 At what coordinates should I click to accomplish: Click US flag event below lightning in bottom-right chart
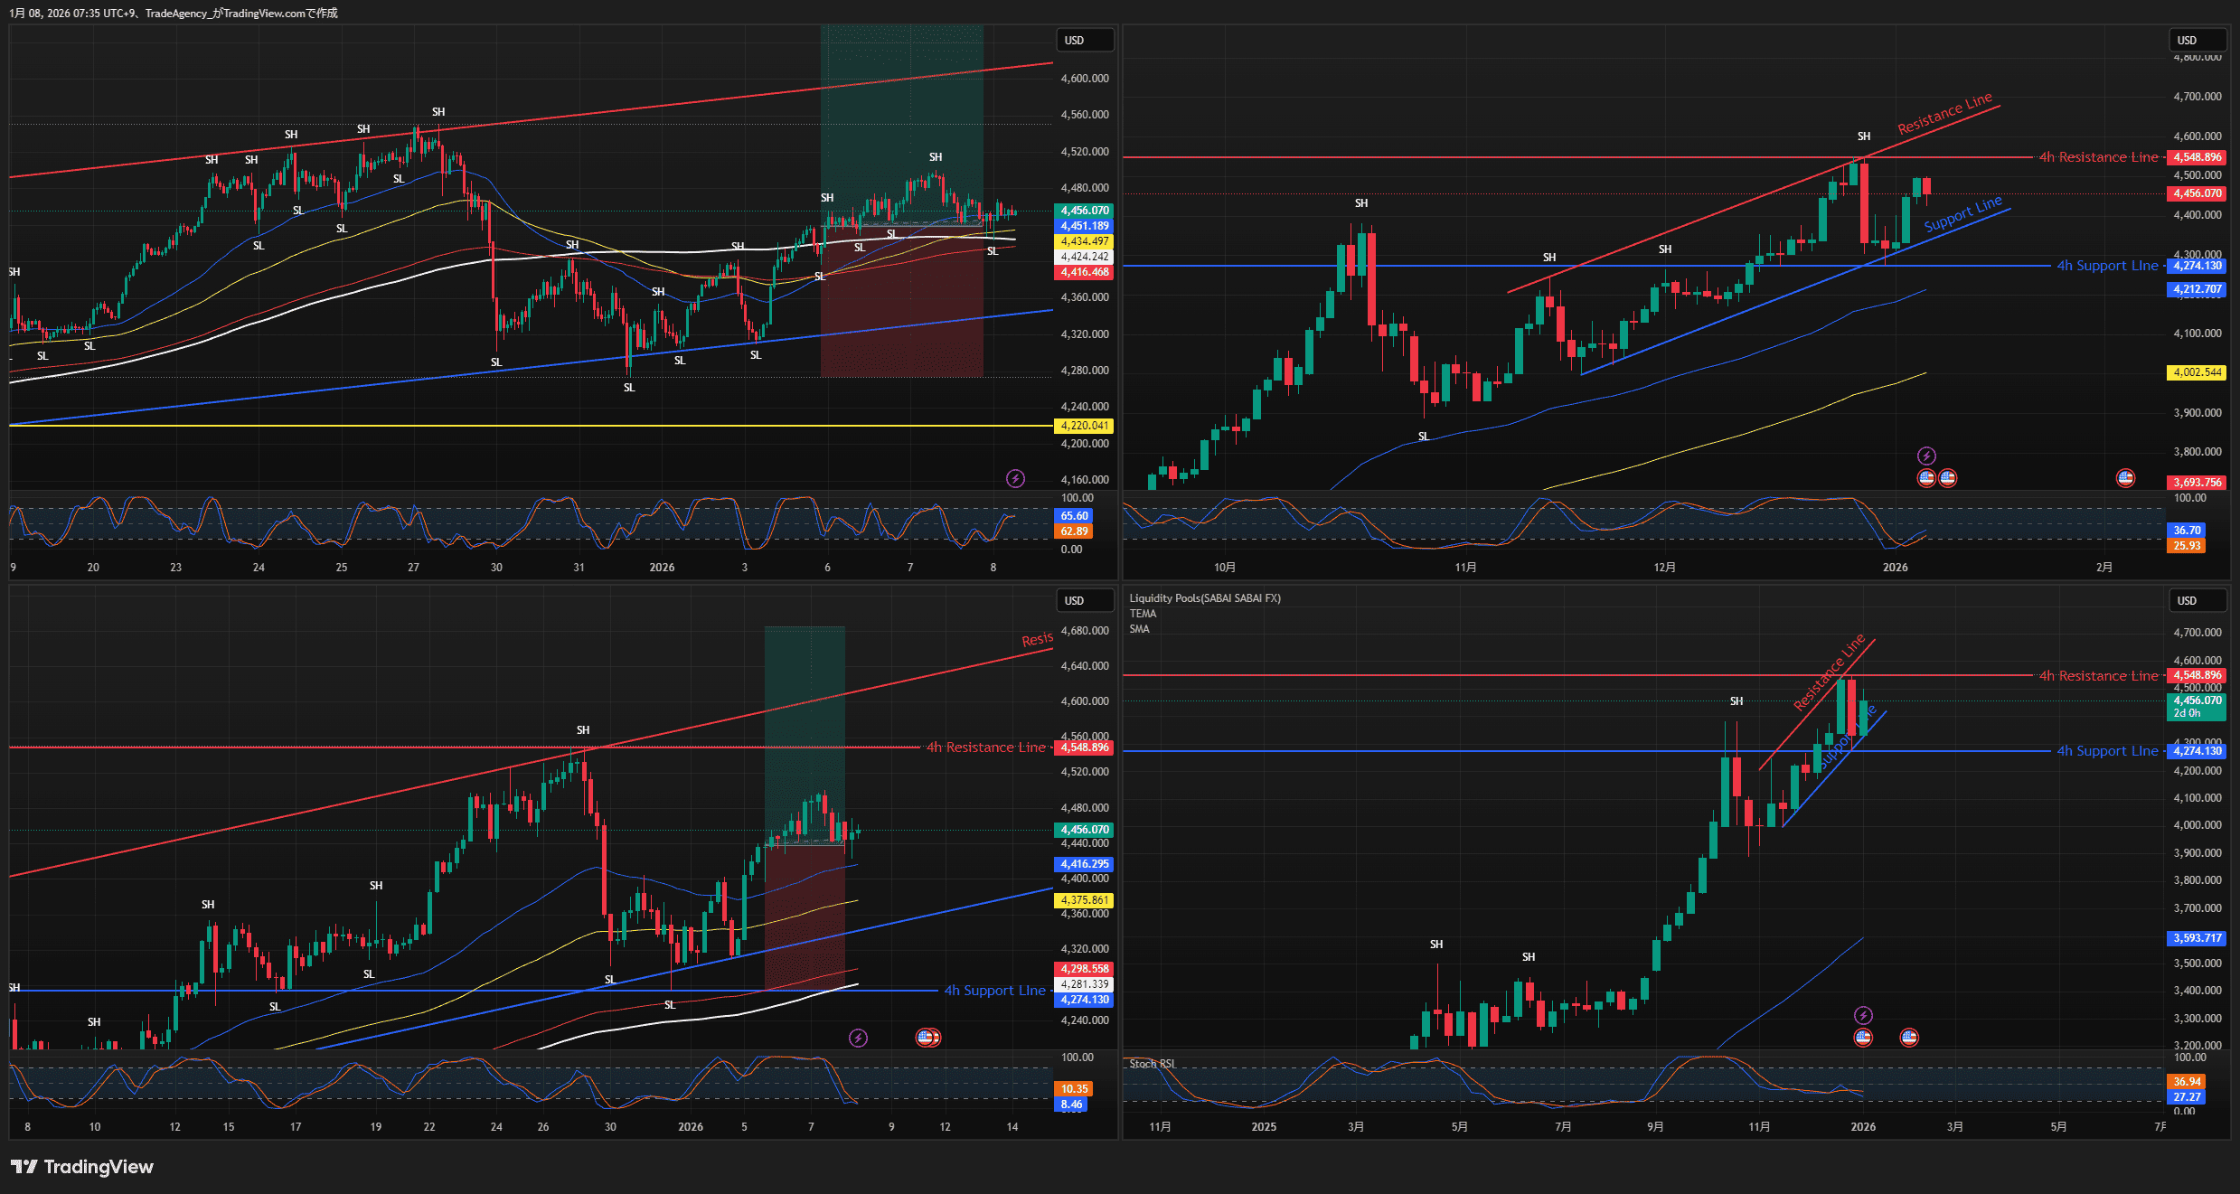[x=1863, y=1038]
